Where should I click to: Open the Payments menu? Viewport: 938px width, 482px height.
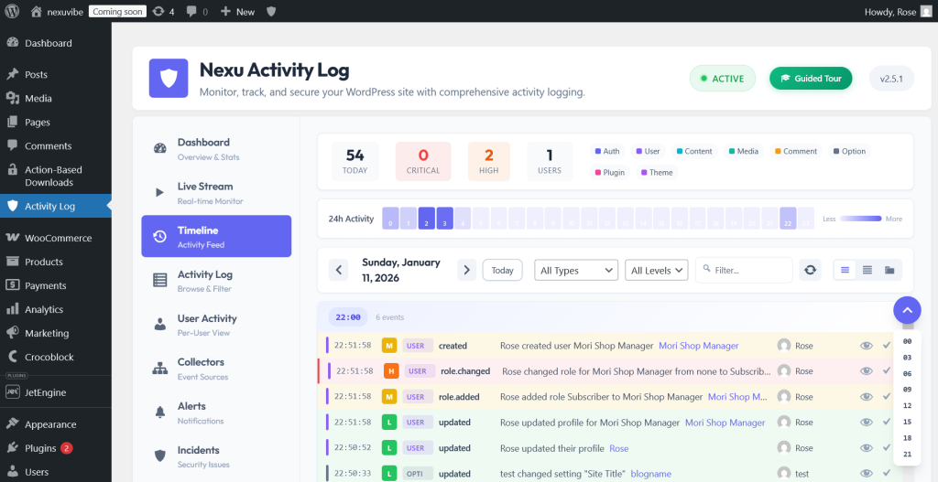(x=56, y=285)
